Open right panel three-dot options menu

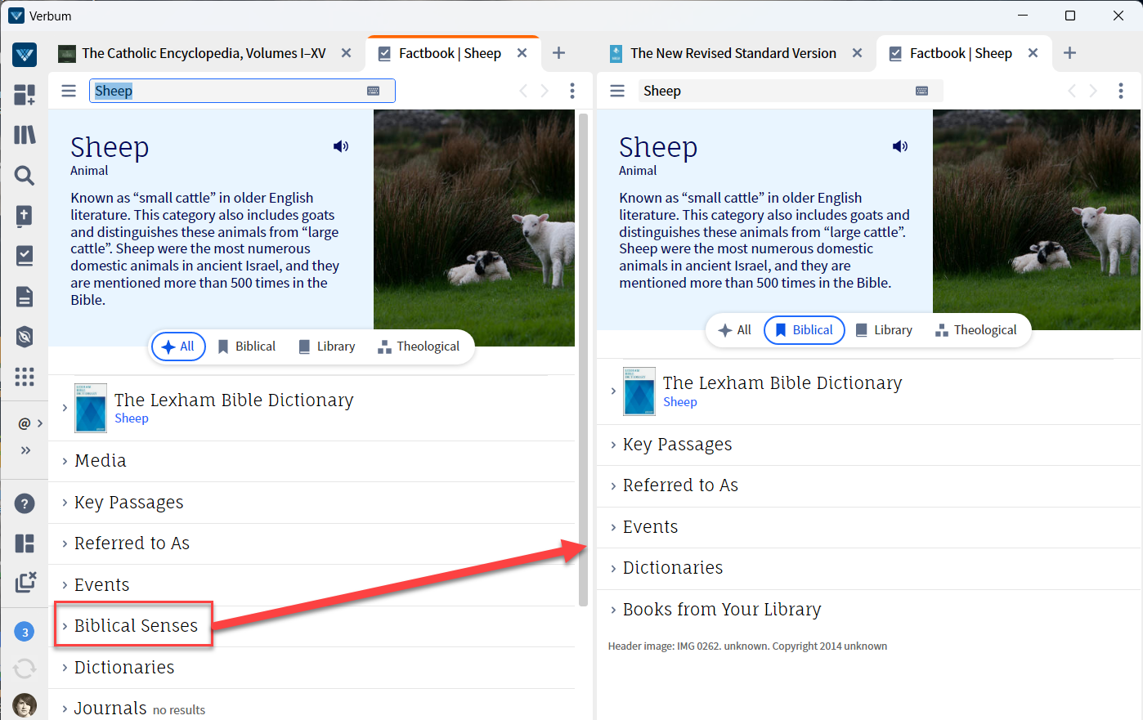(1121, 91)
